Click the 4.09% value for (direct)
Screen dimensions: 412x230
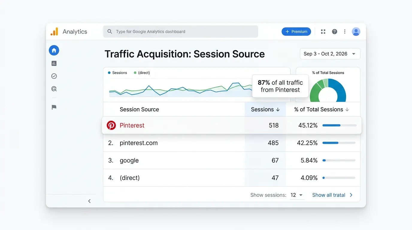[309, 178]
